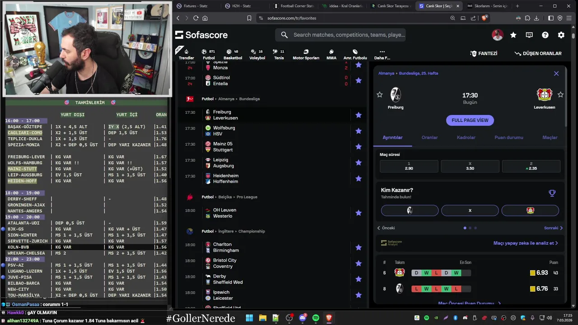The width and height of the screenshot is (578, 325).
Task: Go back with browser back arrow
Action: click(x=178, y=18)
